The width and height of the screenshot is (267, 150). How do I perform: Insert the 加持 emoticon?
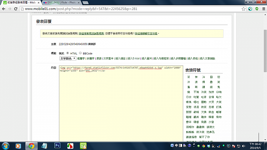click(x=211, y=92)
